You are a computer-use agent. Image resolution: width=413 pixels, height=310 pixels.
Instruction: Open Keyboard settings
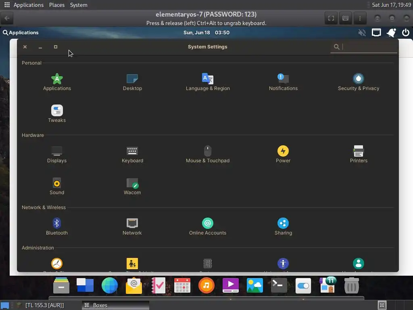(x=132, y=155)
